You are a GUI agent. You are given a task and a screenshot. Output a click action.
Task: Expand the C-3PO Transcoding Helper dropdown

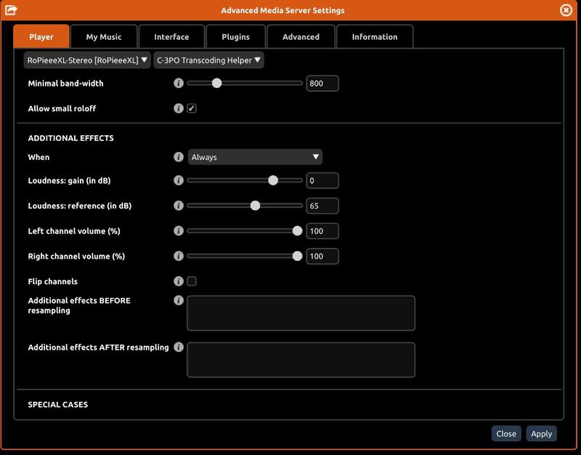(208, 60)
